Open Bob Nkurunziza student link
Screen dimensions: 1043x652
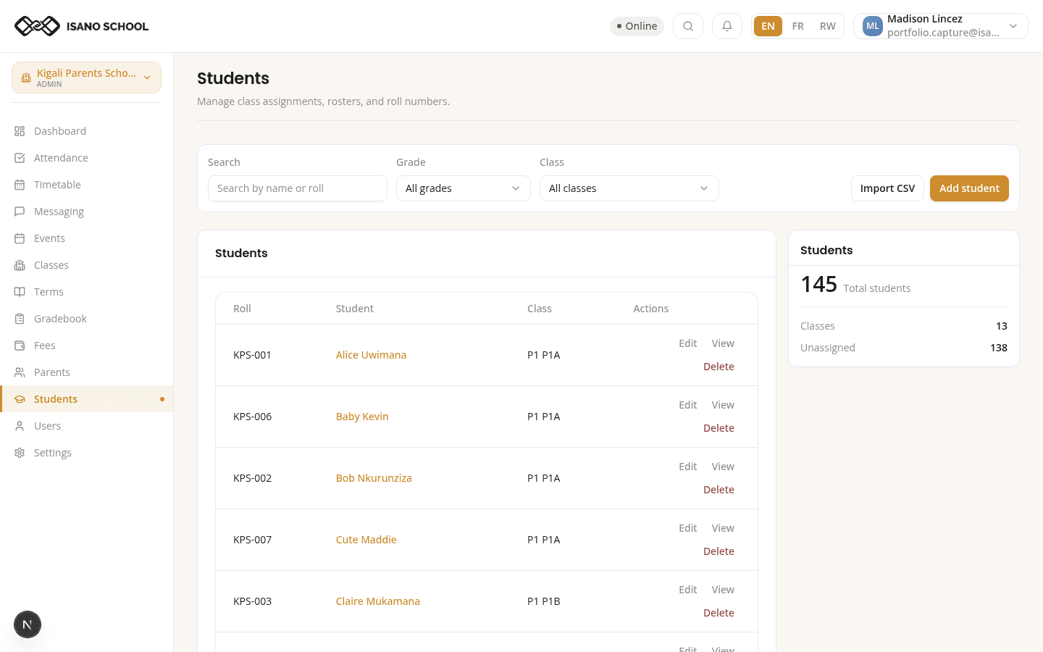pos(374,478)
